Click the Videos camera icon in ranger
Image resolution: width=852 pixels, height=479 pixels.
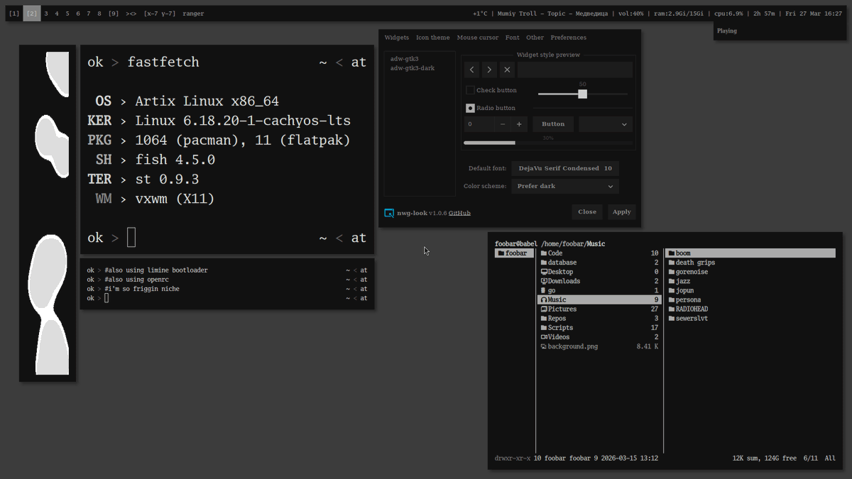[544, 337]
